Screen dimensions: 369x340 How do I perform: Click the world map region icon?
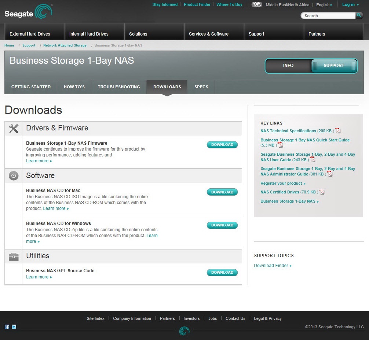[257, 4]
